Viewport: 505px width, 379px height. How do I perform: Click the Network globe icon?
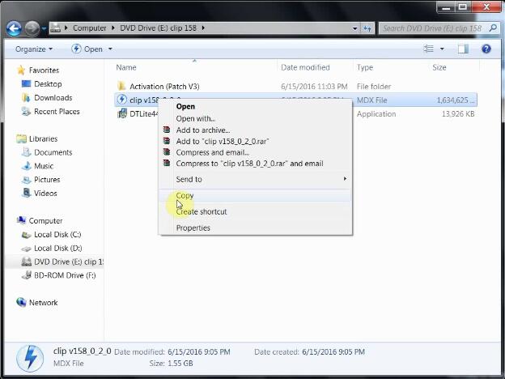coord(21,302)
